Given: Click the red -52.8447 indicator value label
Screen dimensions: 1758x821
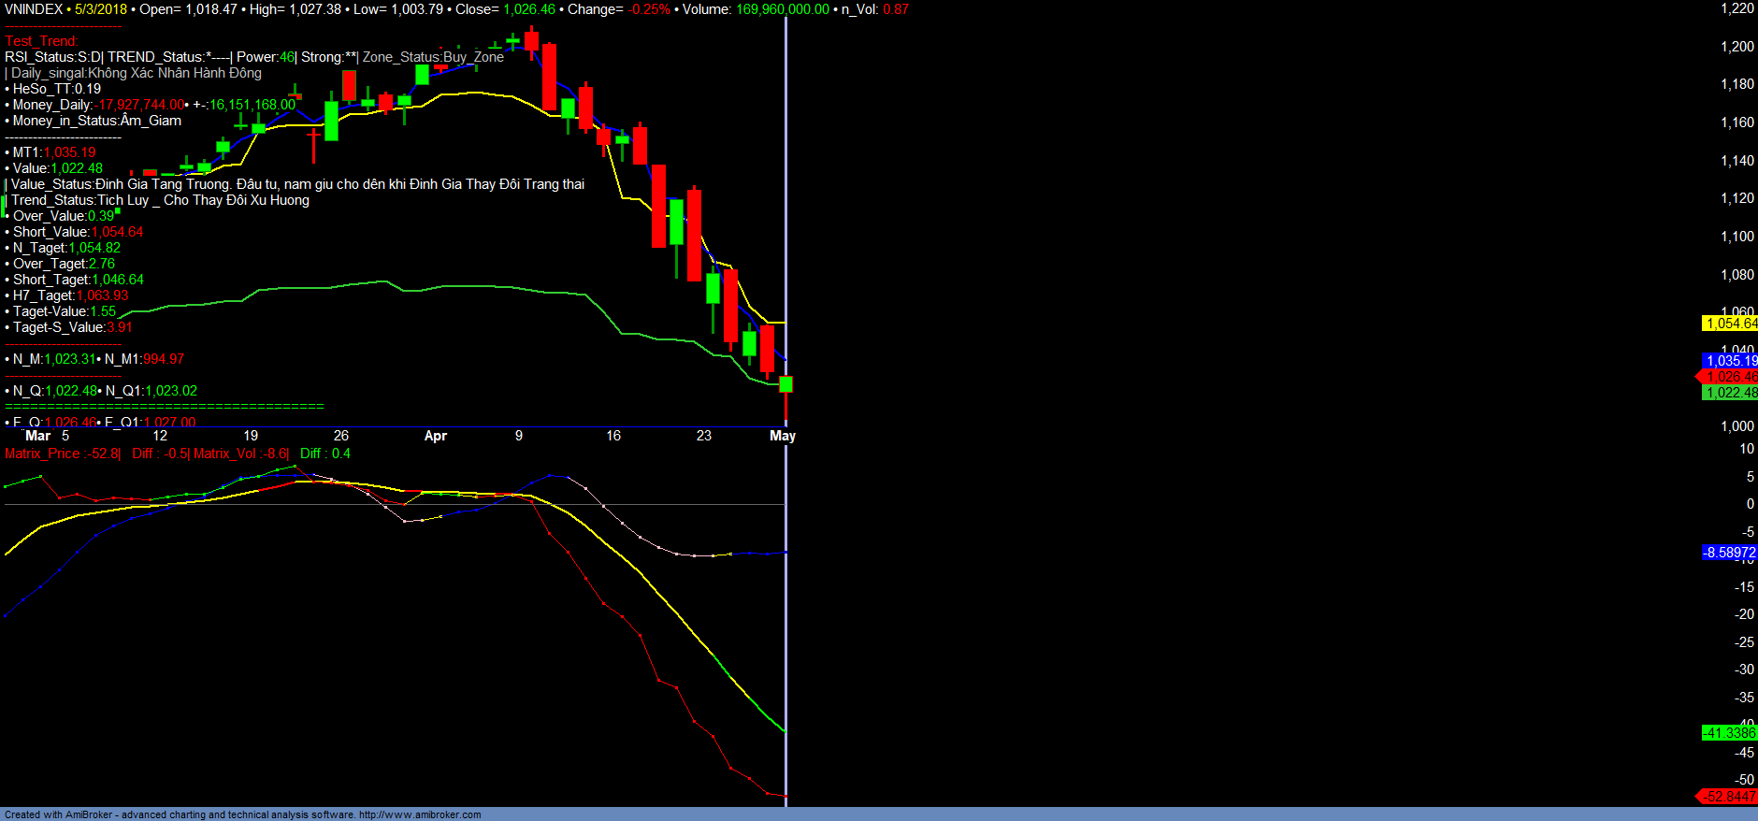Looking at the screenshot, I should tap(1729, 797).
